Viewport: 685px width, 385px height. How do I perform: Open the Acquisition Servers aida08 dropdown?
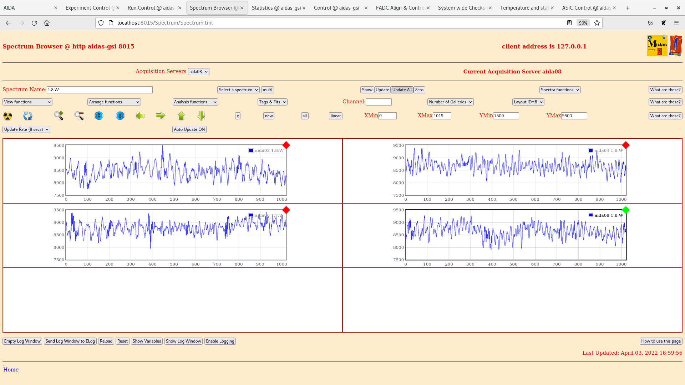point(199,72)
